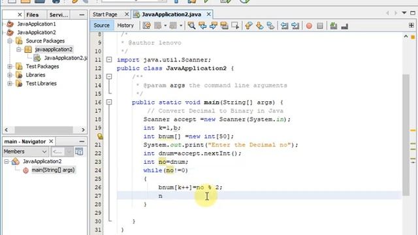Find previous occurrence icon in editor toolbar
This screenshot has height=235, width=418.
point(202,25)
